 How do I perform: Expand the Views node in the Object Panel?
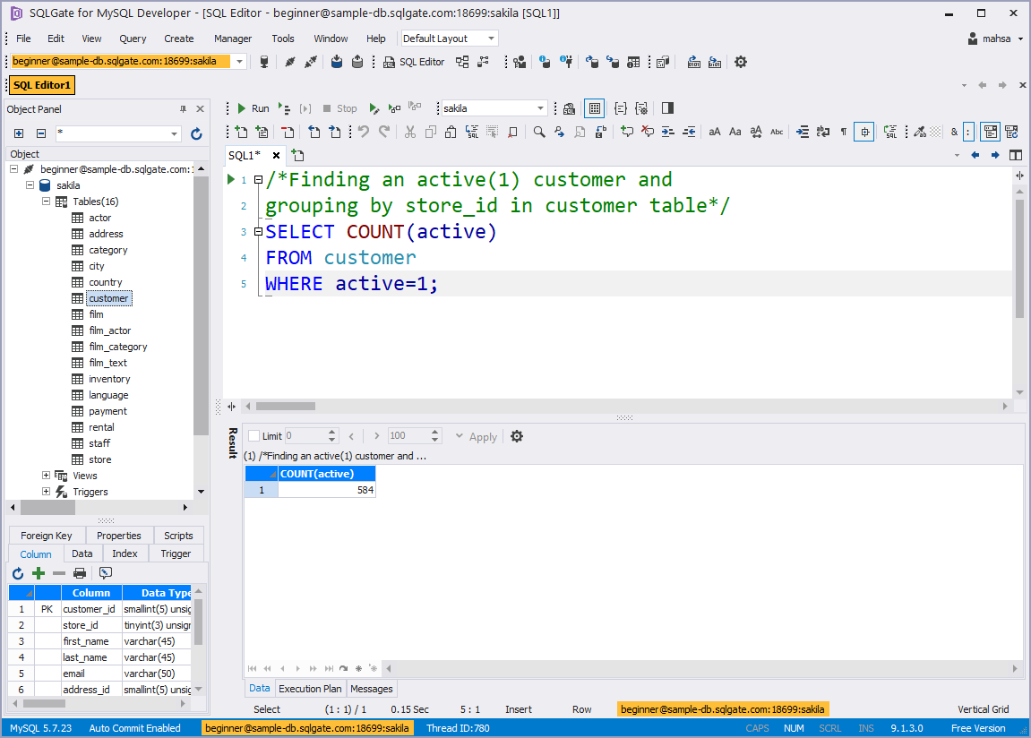coord(46,475)
